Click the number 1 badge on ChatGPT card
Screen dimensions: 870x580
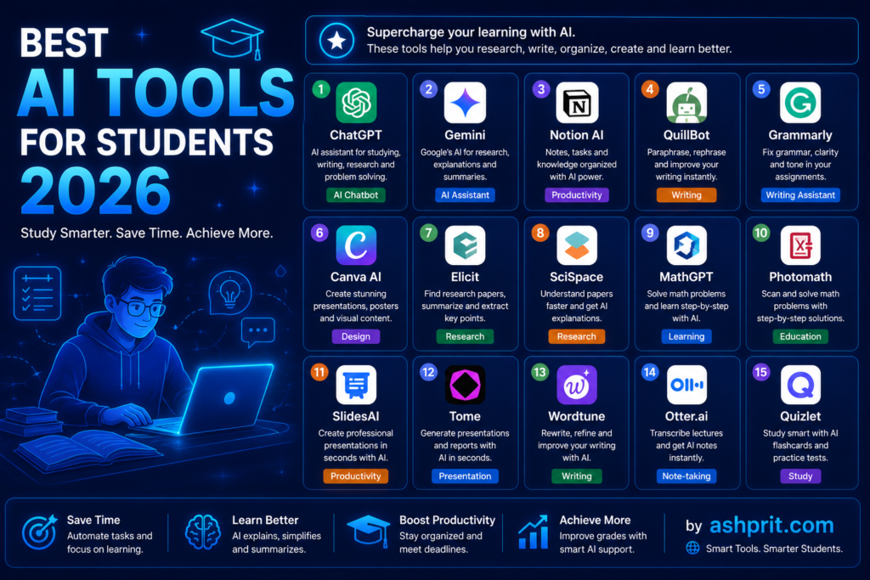320,89
